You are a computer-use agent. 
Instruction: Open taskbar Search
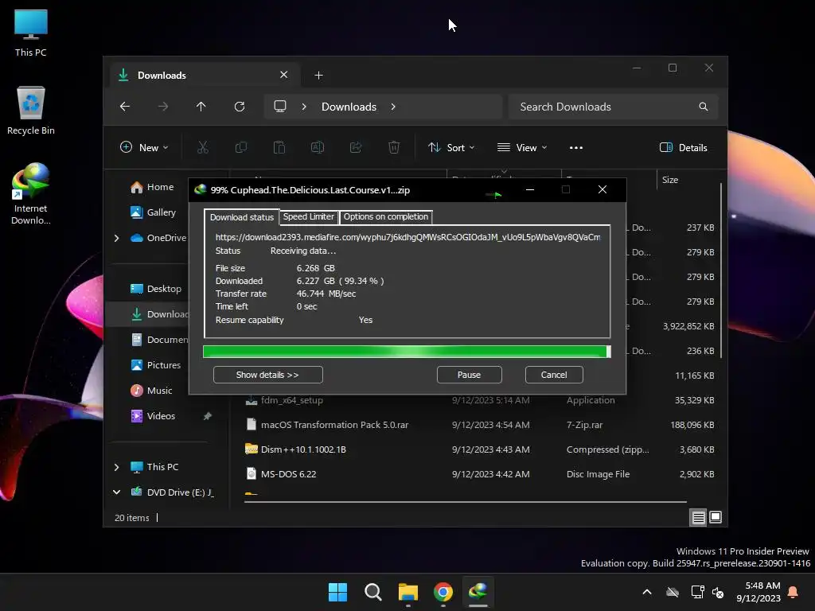(373, 592)
